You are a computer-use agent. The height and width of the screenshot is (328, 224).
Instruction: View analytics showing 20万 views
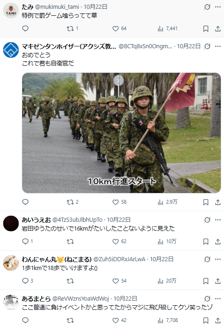pos(167,281)
